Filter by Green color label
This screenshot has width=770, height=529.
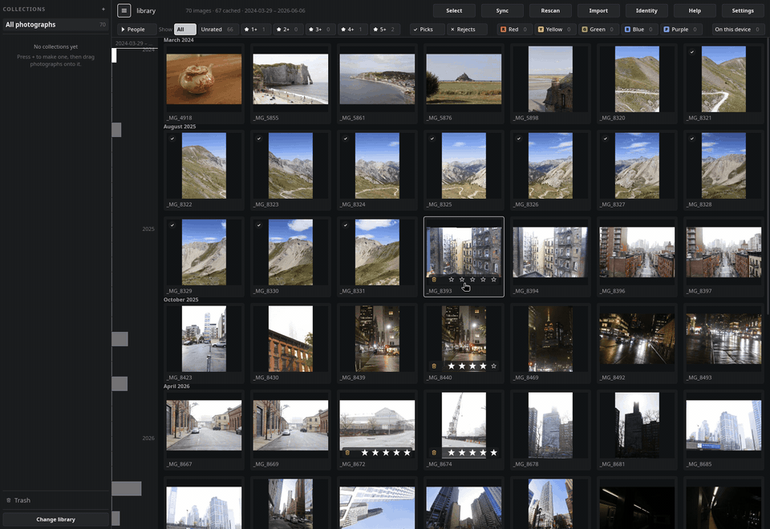[x=598, y=30]
